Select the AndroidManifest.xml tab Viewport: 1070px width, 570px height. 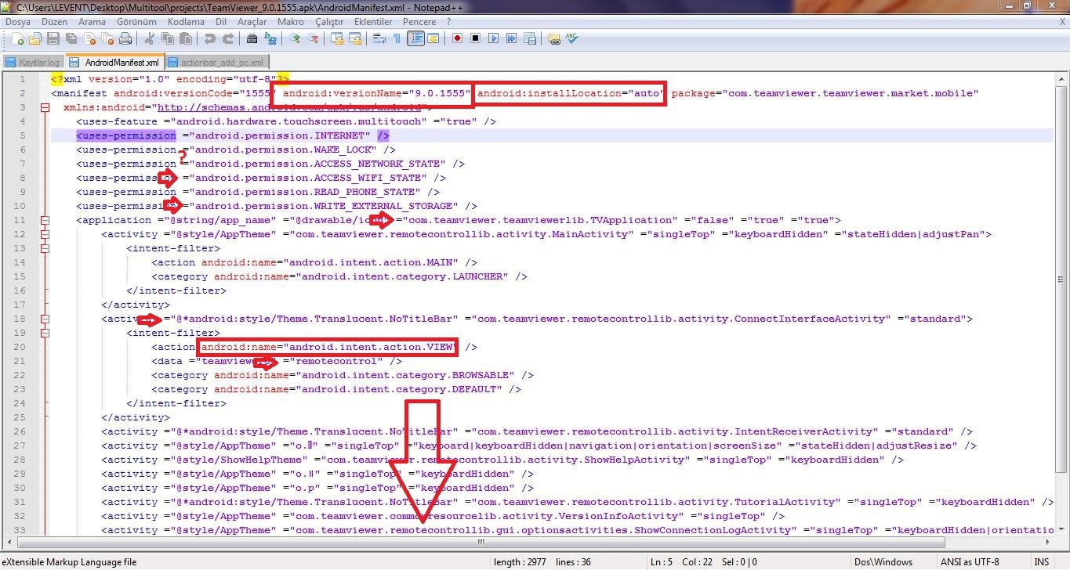[114, 62]
